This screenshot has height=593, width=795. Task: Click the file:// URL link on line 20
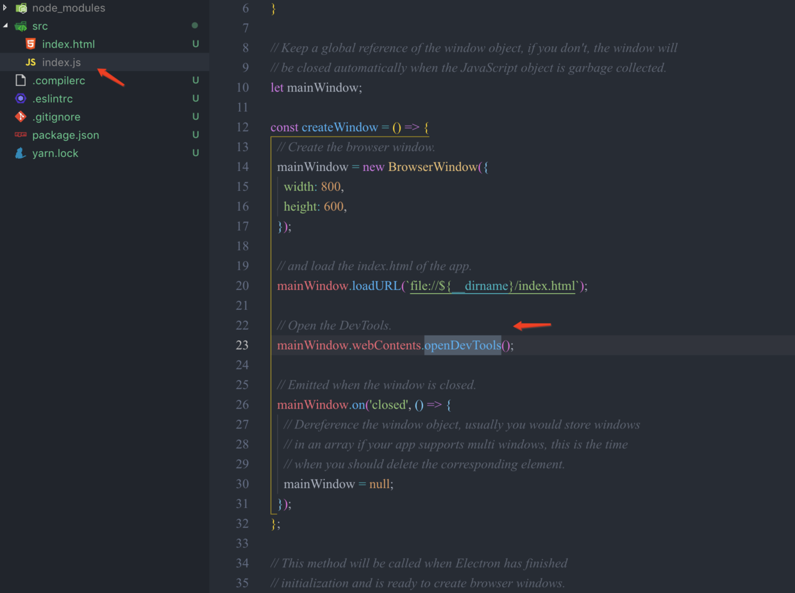tap(492, 286)
